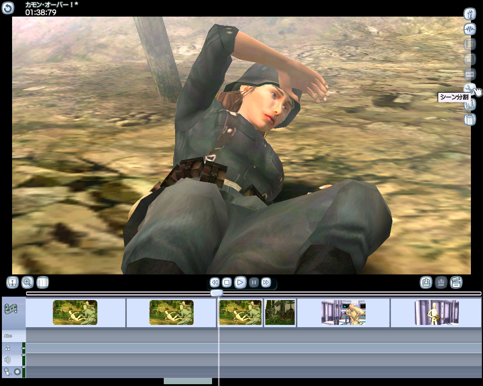483x386 pixels.
Task: Play the movie
Action: 240,282
